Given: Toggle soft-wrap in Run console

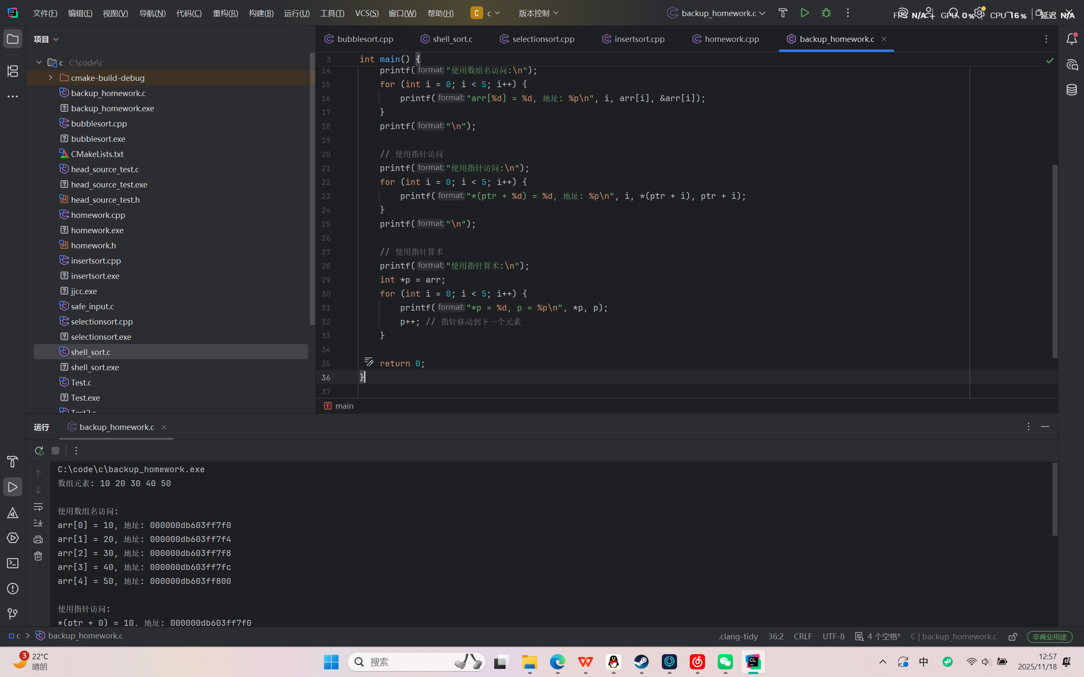Looking at the screenshot, I should coord(38,507).
